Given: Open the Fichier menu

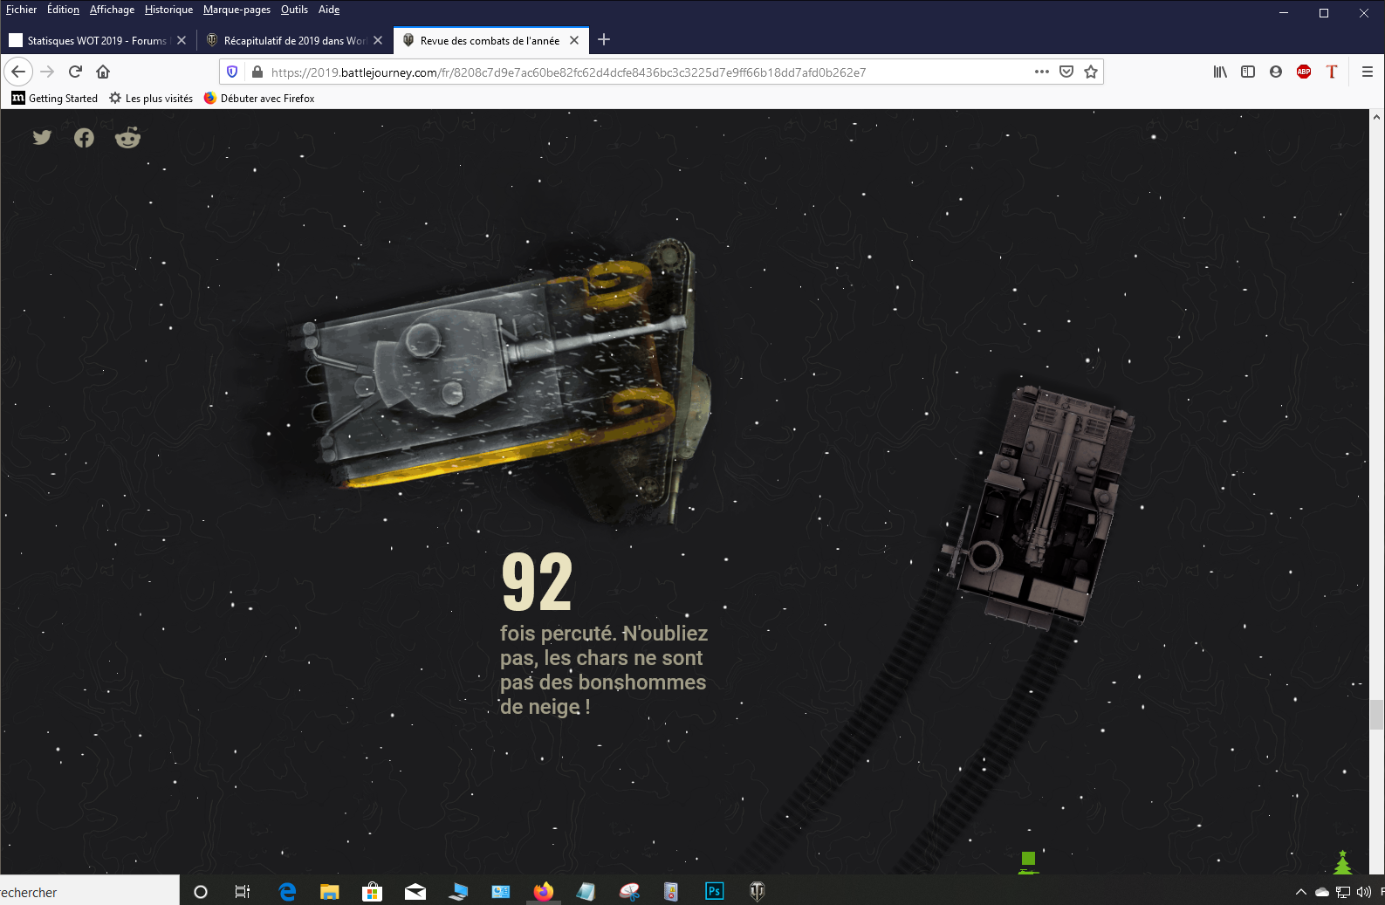Looking at the screenshot, I should point(21,10).
